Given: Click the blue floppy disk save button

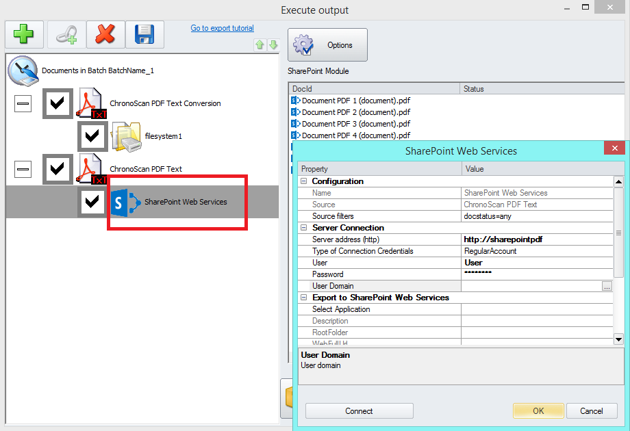Looking at the screenshot, I should coord(144,34).
